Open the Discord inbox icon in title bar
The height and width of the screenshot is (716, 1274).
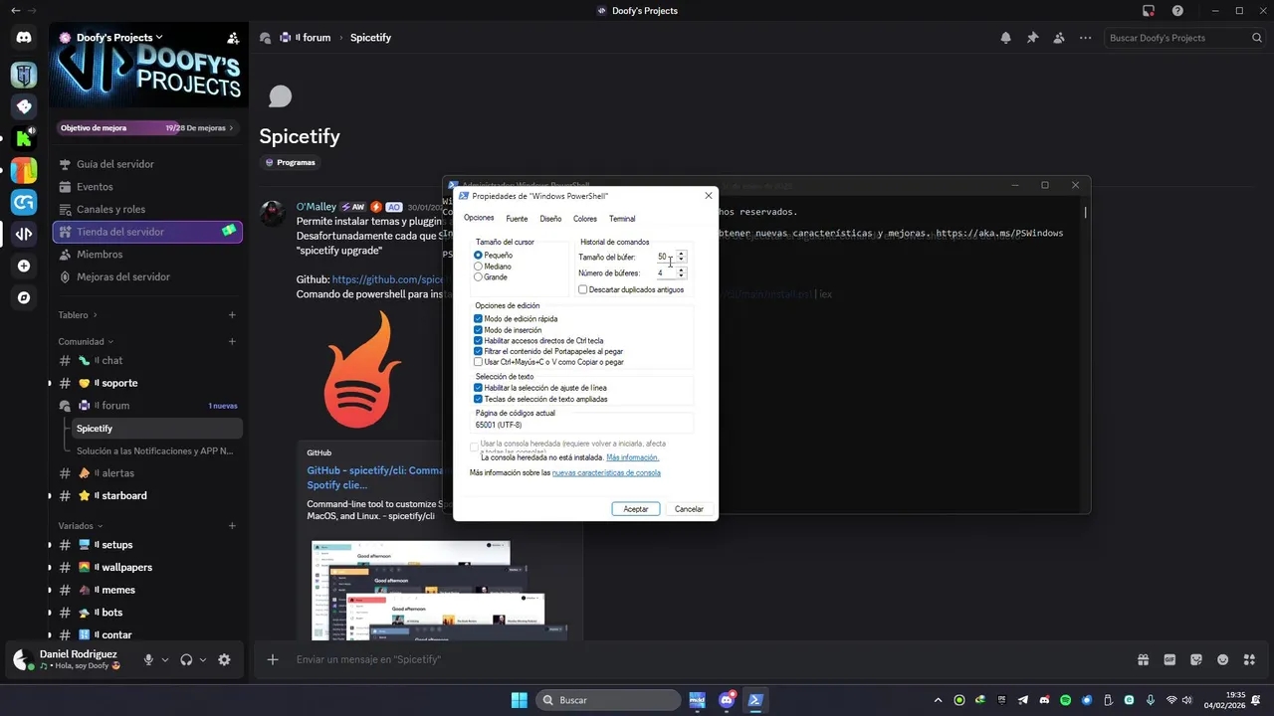[1149, 11]
